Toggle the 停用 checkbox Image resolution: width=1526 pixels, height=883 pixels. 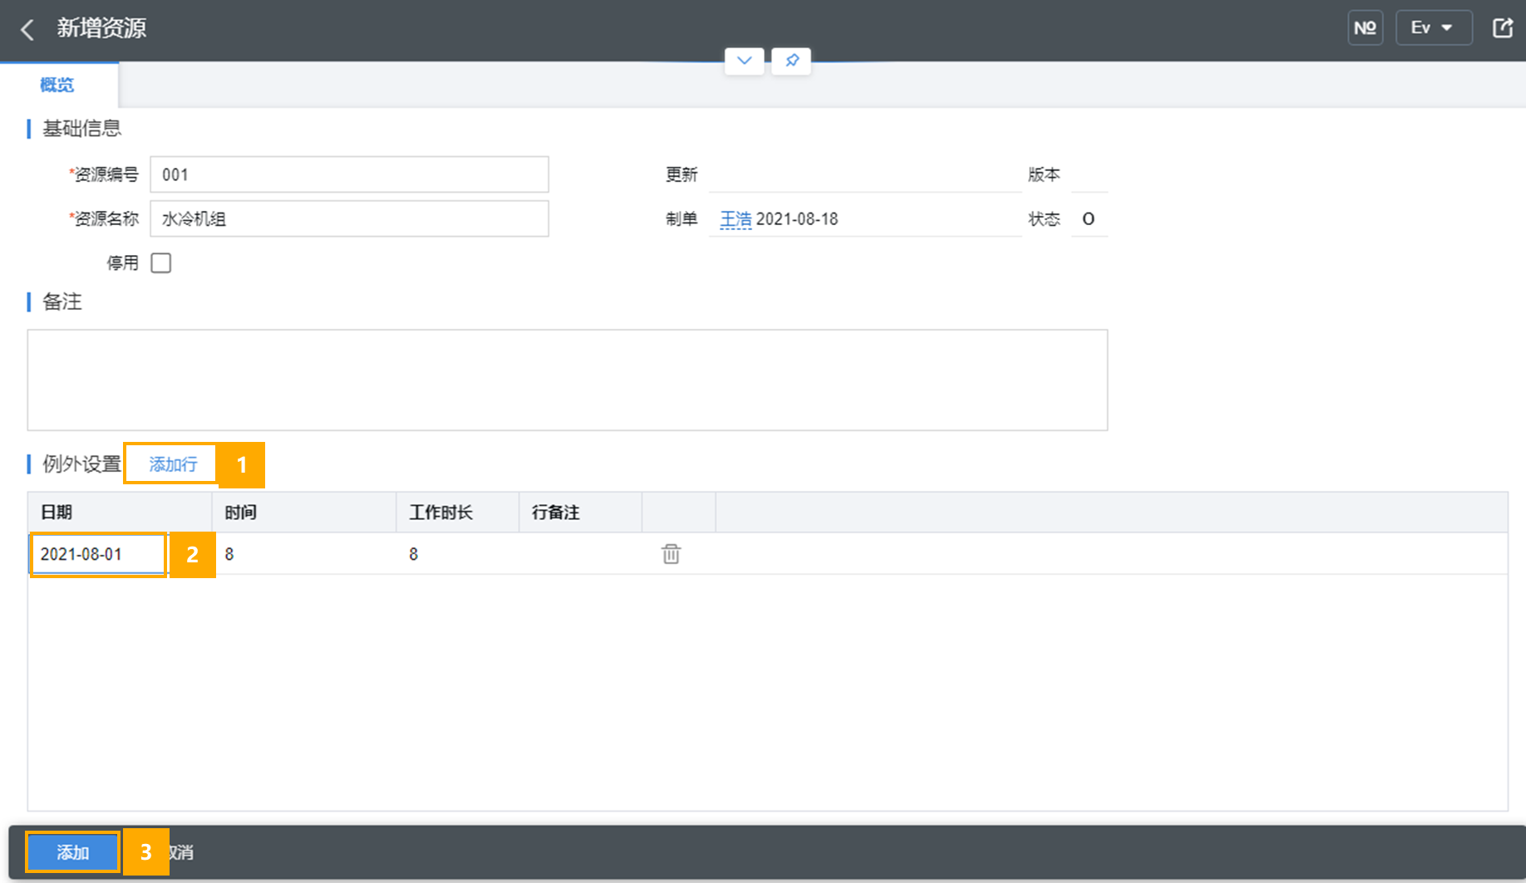[x=161, y=263]
